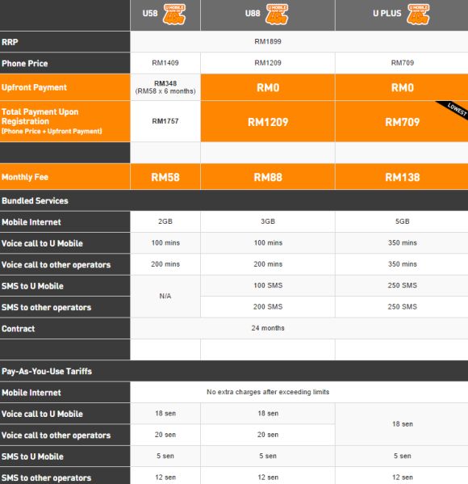468x484 pixels.
Task: Click No extra charges after exceeding limits
Action: click(x=268, y=392)
